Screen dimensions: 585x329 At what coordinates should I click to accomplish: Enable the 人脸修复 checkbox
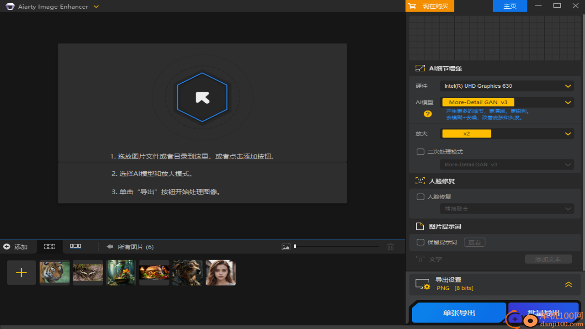(420, 197)
